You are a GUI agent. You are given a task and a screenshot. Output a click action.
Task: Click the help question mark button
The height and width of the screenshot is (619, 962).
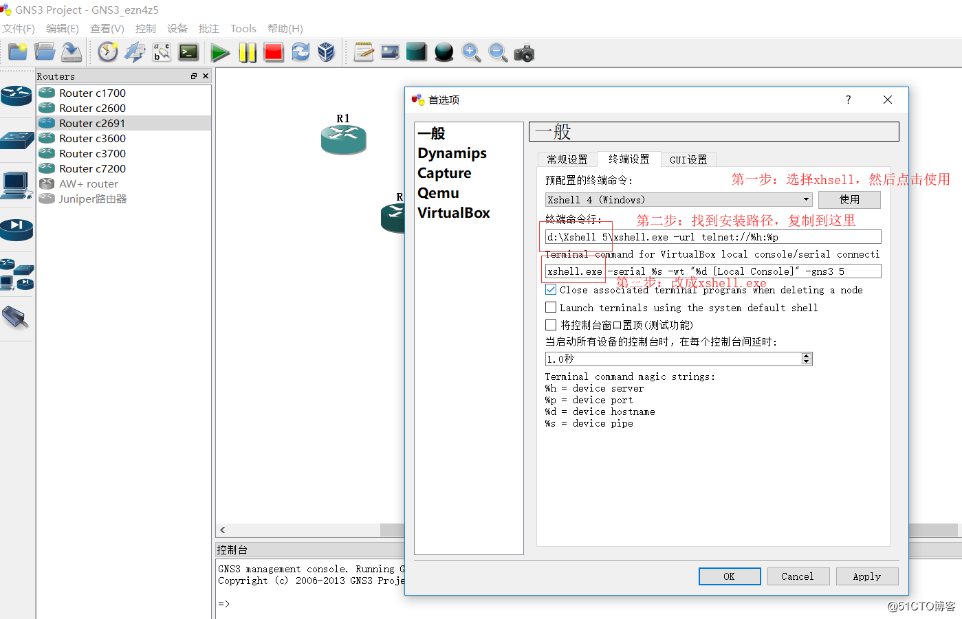pos(849,100)
